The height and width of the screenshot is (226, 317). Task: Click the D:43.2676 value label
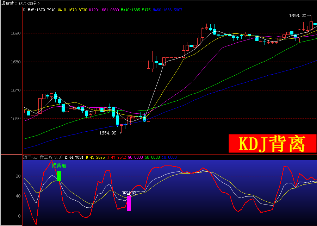(95, 157)
